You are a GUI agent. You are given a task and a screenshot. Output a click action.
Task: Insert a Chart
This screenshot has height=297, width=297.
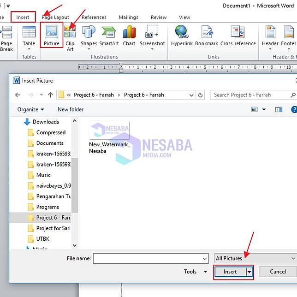point(129,36)
